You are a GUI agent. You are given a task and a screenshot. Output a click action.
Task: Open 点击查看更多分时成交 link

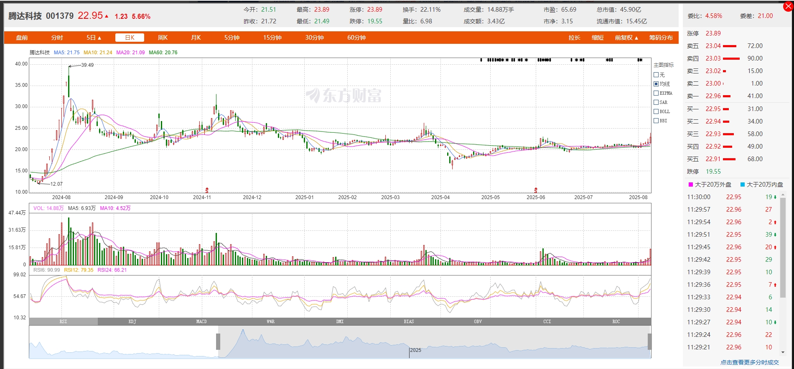point(750,362)
